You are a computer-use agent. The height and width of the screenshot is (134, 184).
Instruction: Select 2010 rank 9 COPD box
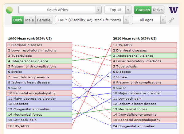pos(144,88)
